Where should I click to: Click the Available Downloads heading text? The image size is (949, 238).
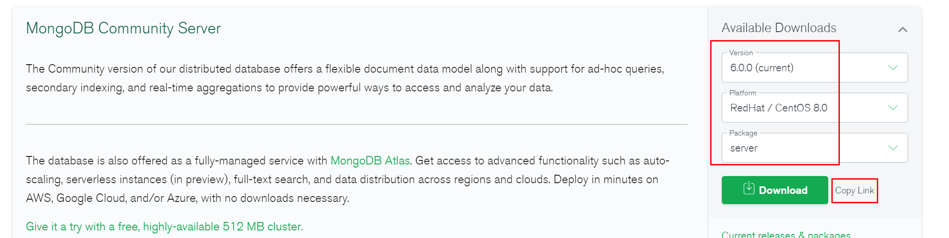pos(779,28)
